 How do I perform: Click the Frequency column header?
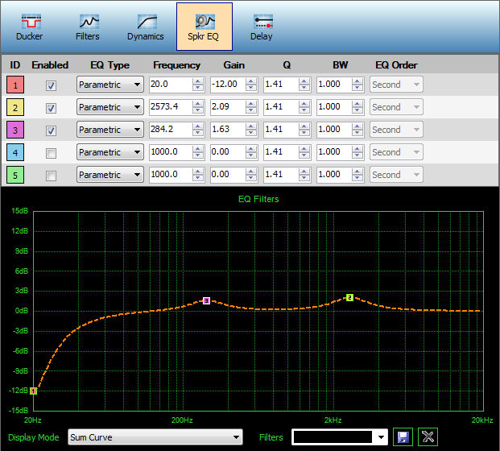click(x=176, y=65)
